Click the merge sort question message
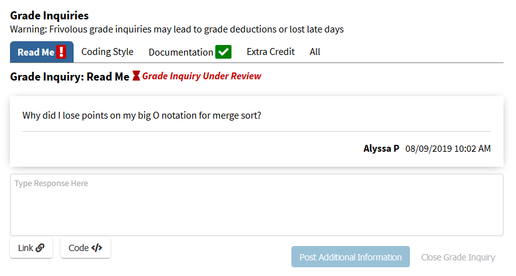This screenshot has height=276, width=516. click(x=142, y=116)
